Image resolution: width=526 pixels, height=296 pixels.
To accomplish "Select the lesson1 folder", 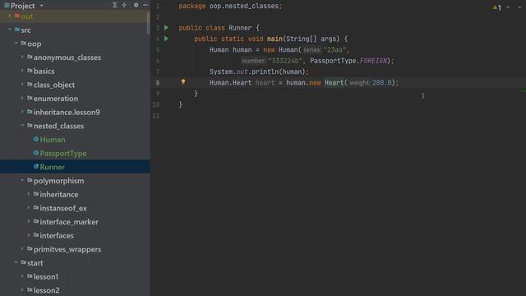I will coord(46,277).
